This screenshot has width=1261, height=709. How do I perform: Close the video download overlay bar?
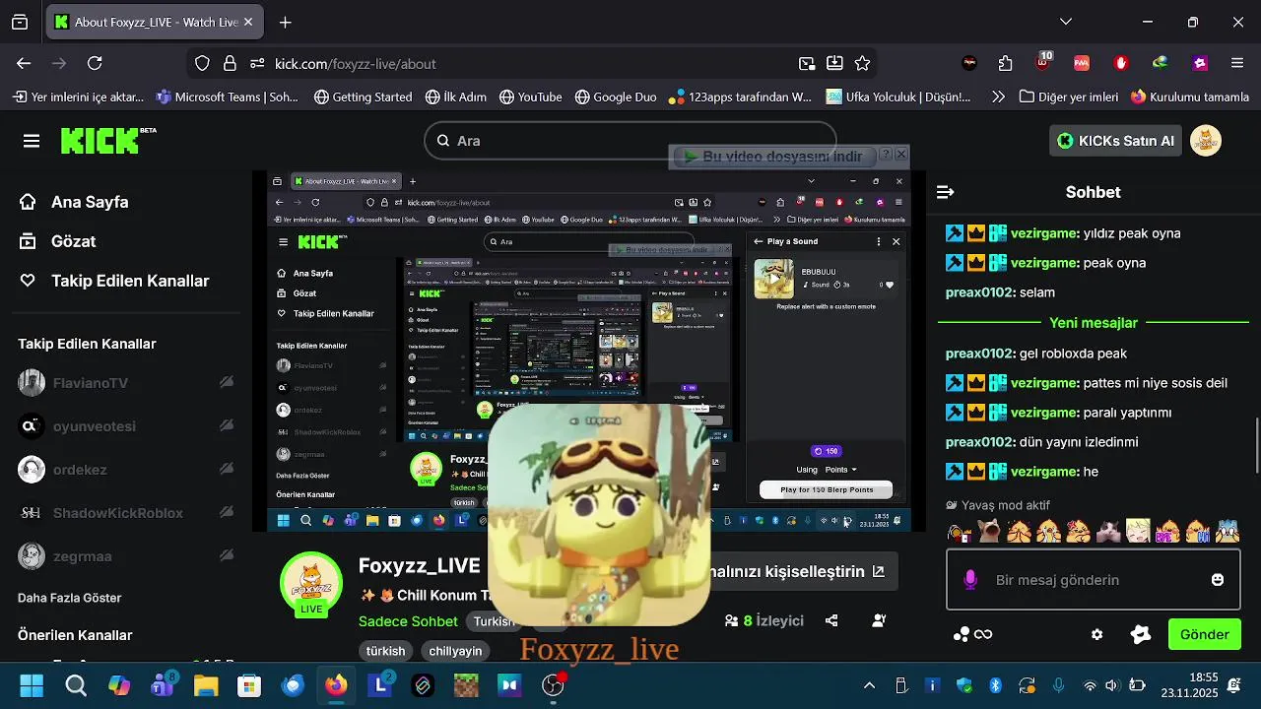pyautogui.click(x=901, y=155)
